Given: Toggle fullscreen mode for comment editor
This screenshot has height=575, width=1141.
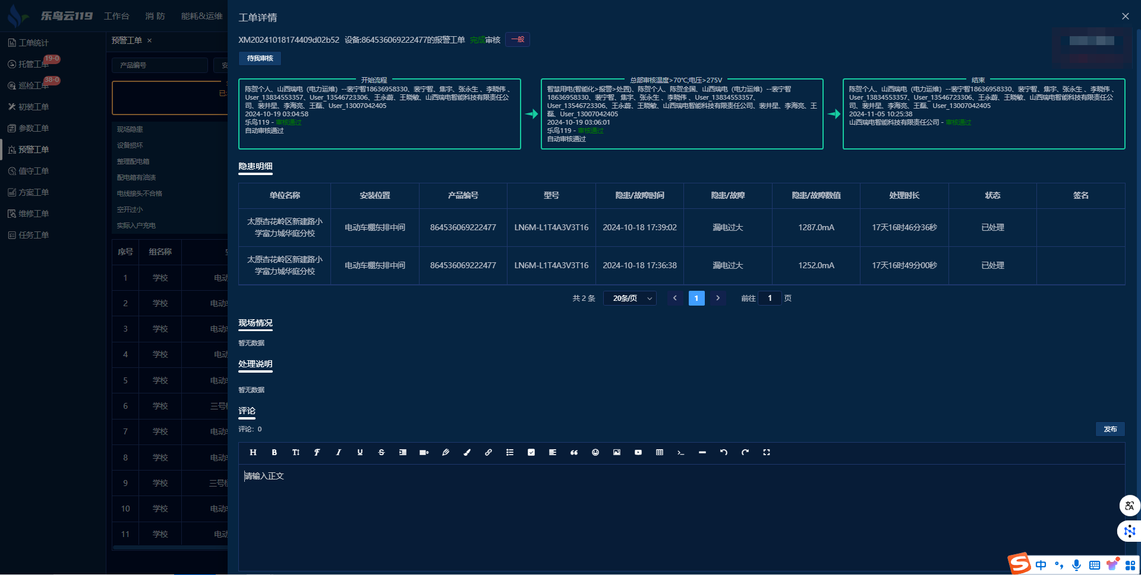Looking at the screenshot, I should [766, 452].
